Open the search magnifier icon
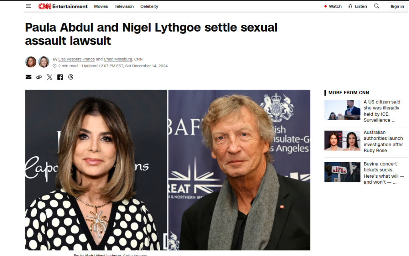 click(377, 6)
